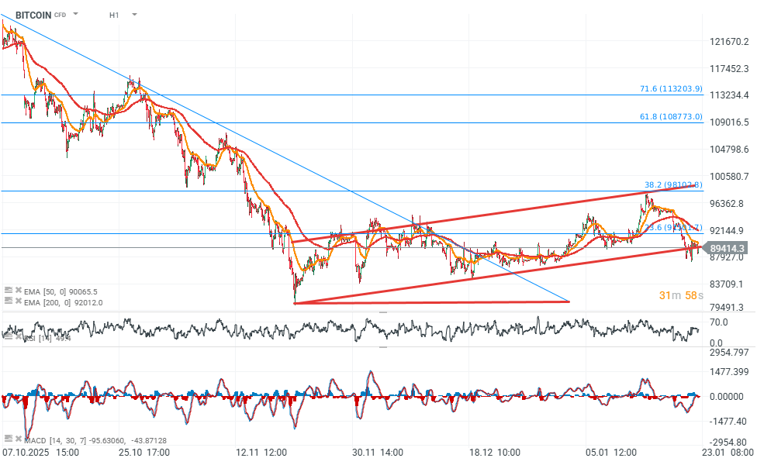Open the H1 timeframe dropdown arrow
757x465 pixels.
[x=134, y=15]
